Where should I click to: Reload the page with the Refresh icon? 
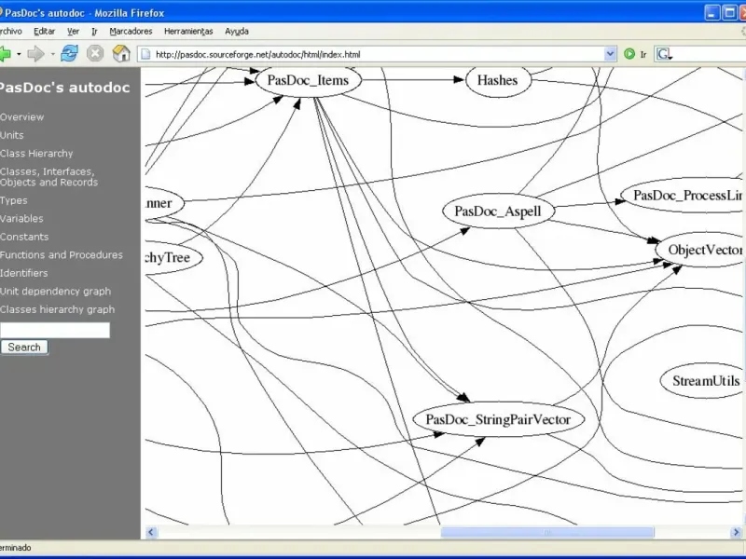69,53
